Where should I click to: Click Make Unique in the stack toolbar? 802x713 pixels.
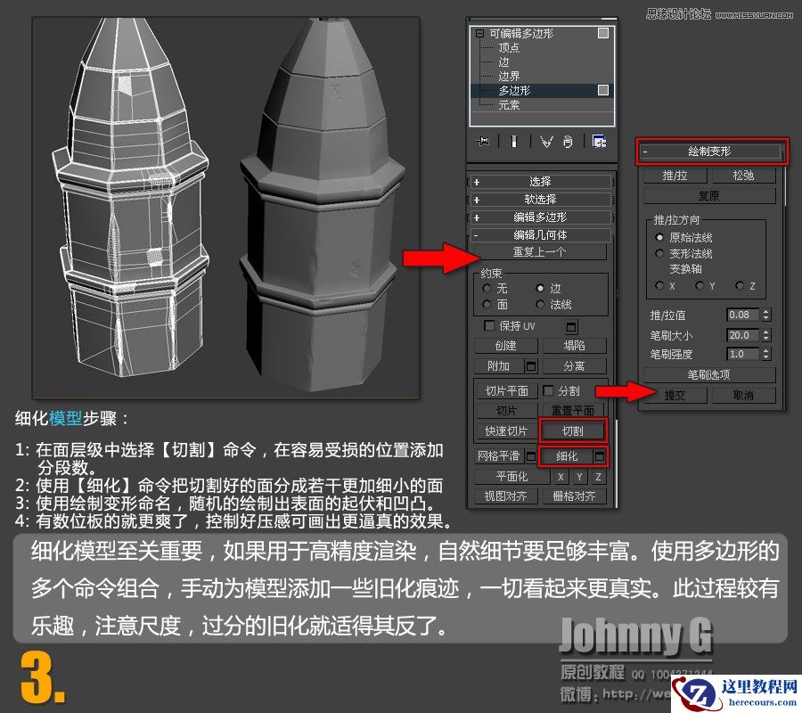click(545, 141)
